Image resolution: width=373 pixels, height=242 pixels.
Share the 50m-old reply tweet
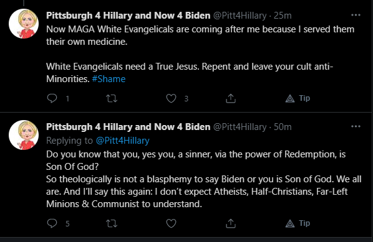(x=231, y=223)
